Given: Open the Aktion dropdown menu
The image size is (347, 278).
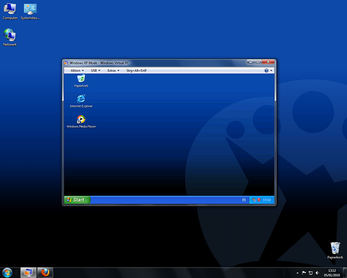Looking at the screenshot, I should (77, 70).
